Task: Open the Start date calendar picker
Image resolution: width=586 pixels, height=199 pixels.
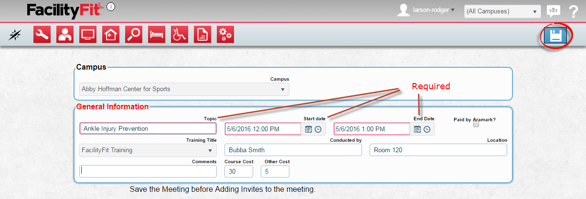Action: coord(309,129)
